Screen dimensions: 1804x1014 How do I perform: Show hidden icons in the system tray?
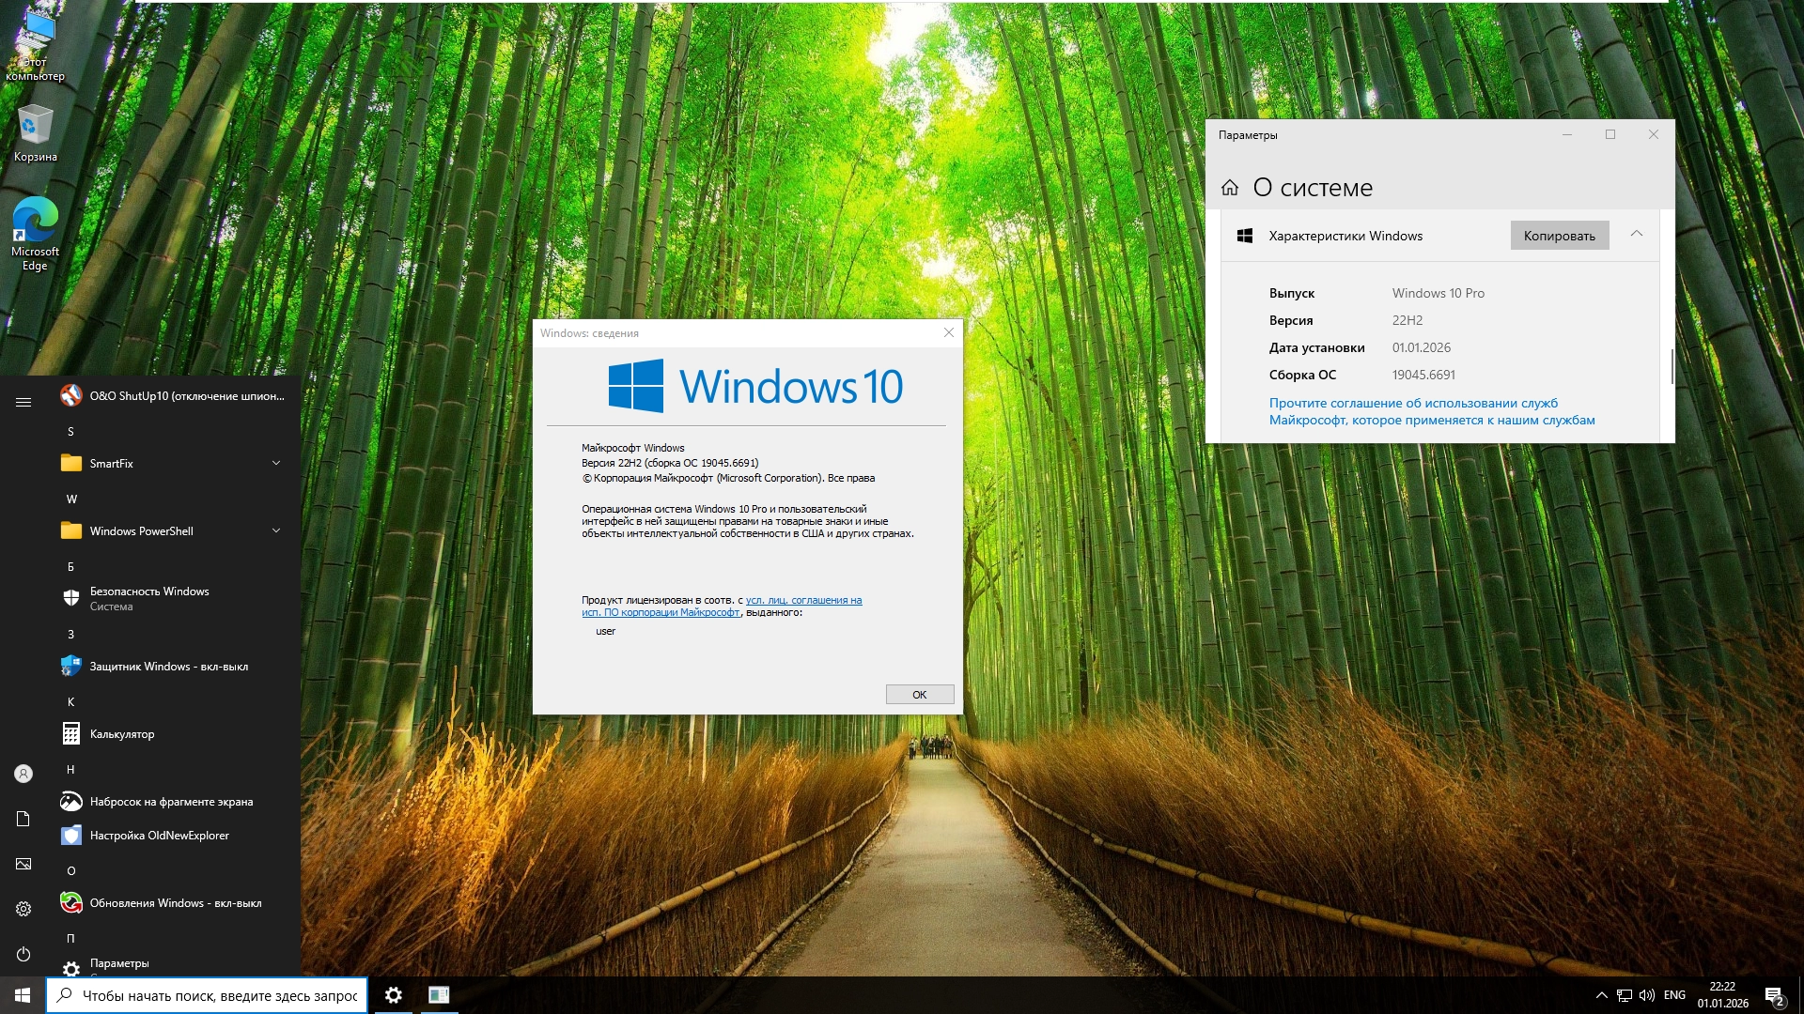1601,995
